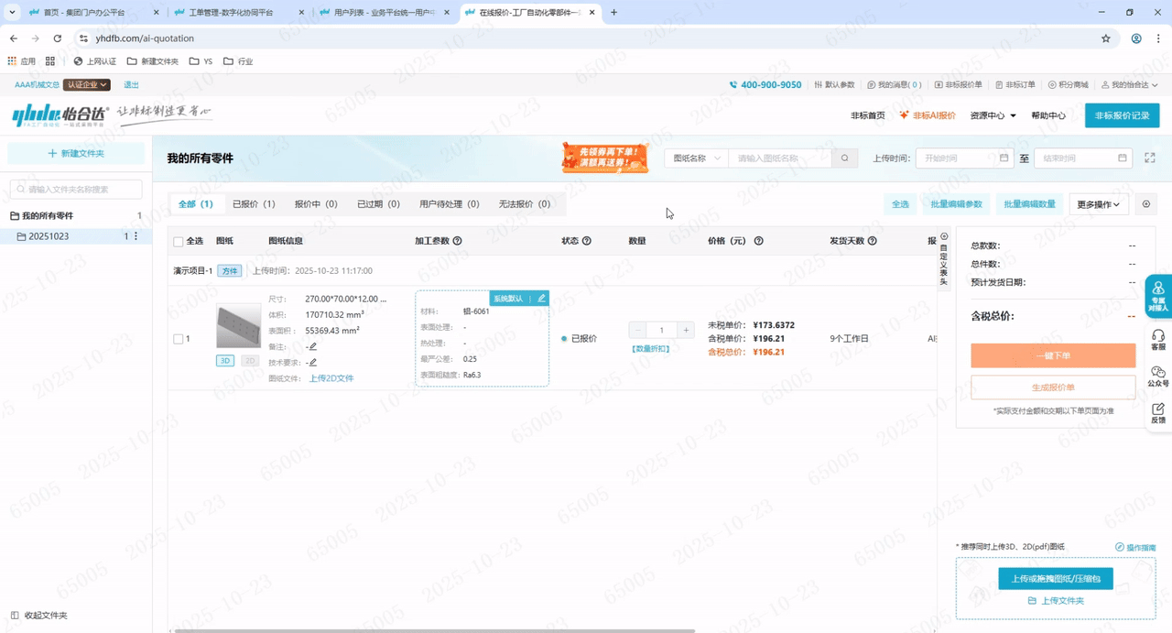This screenshot has height=633, width=1172.
Task: Check the row 1 part checkbox
Action: tap(179, 339)
